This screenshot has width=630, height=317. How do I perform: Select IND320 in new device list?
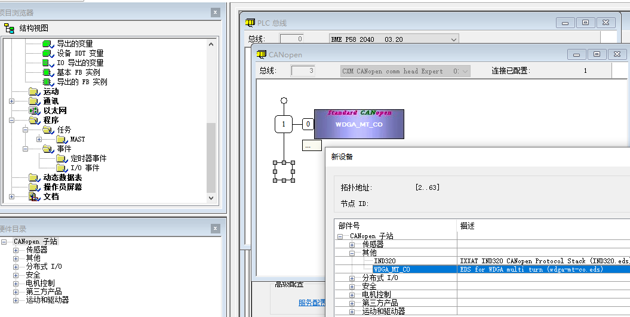click(385, 261)
